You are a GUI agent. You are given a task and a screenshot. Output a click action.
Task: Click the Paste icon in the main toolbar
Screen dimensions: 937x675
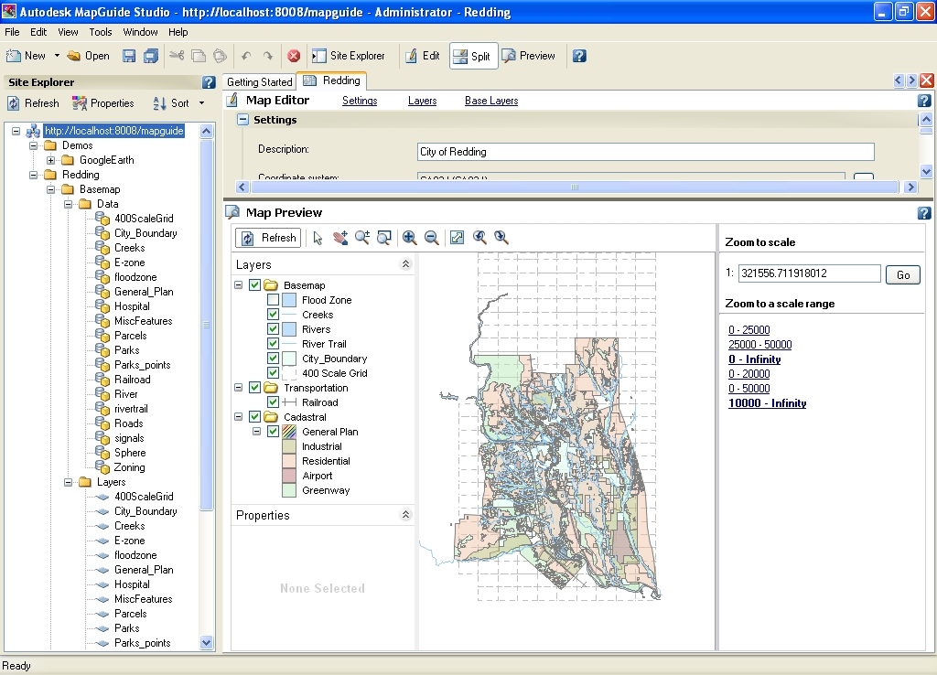tap(220, 56)
